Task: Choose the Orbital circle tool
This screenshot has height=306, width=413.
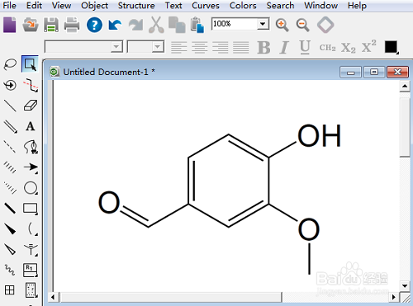Action: [x=31, y=188]
